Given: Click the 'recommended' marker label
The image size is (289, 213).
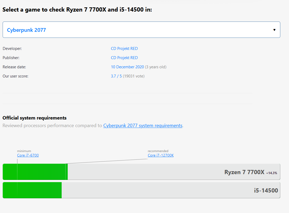Looking at the screenshot, I should coord(158,151).
